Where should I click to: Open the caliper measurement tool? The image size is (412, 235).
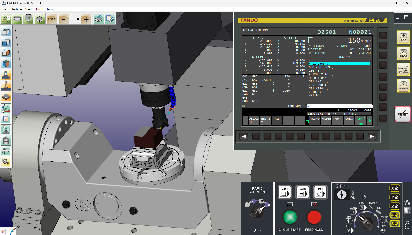tap(6, 150)
